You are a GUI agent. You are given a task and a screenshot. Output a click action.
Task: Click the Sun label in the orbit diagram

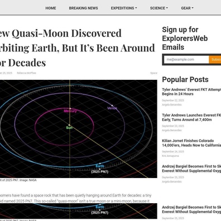point(69,128)
